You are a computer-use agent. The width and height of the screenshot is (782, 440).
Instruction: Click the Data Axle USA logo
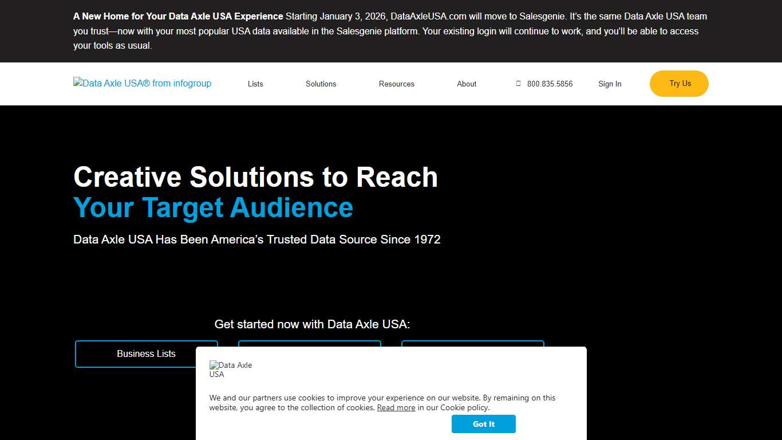click(x=142, y=84)
